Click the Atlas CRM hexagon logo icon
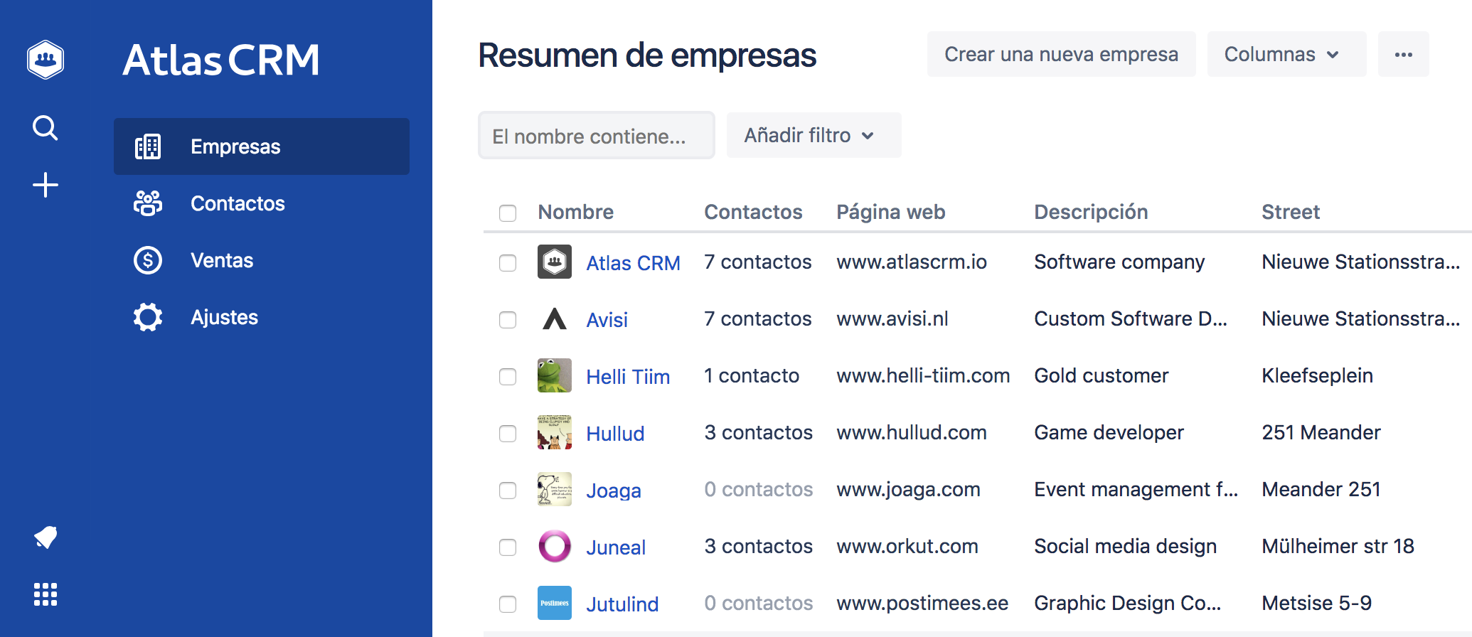Viewport: 1472px width, 637px height. 46,59
